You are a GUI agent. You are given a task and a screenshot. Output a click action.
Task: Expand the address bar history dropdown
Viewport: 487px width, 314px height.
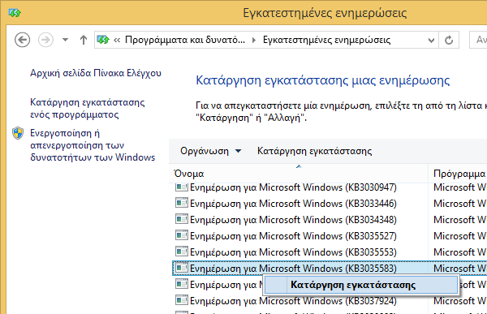tap(431, 40)
